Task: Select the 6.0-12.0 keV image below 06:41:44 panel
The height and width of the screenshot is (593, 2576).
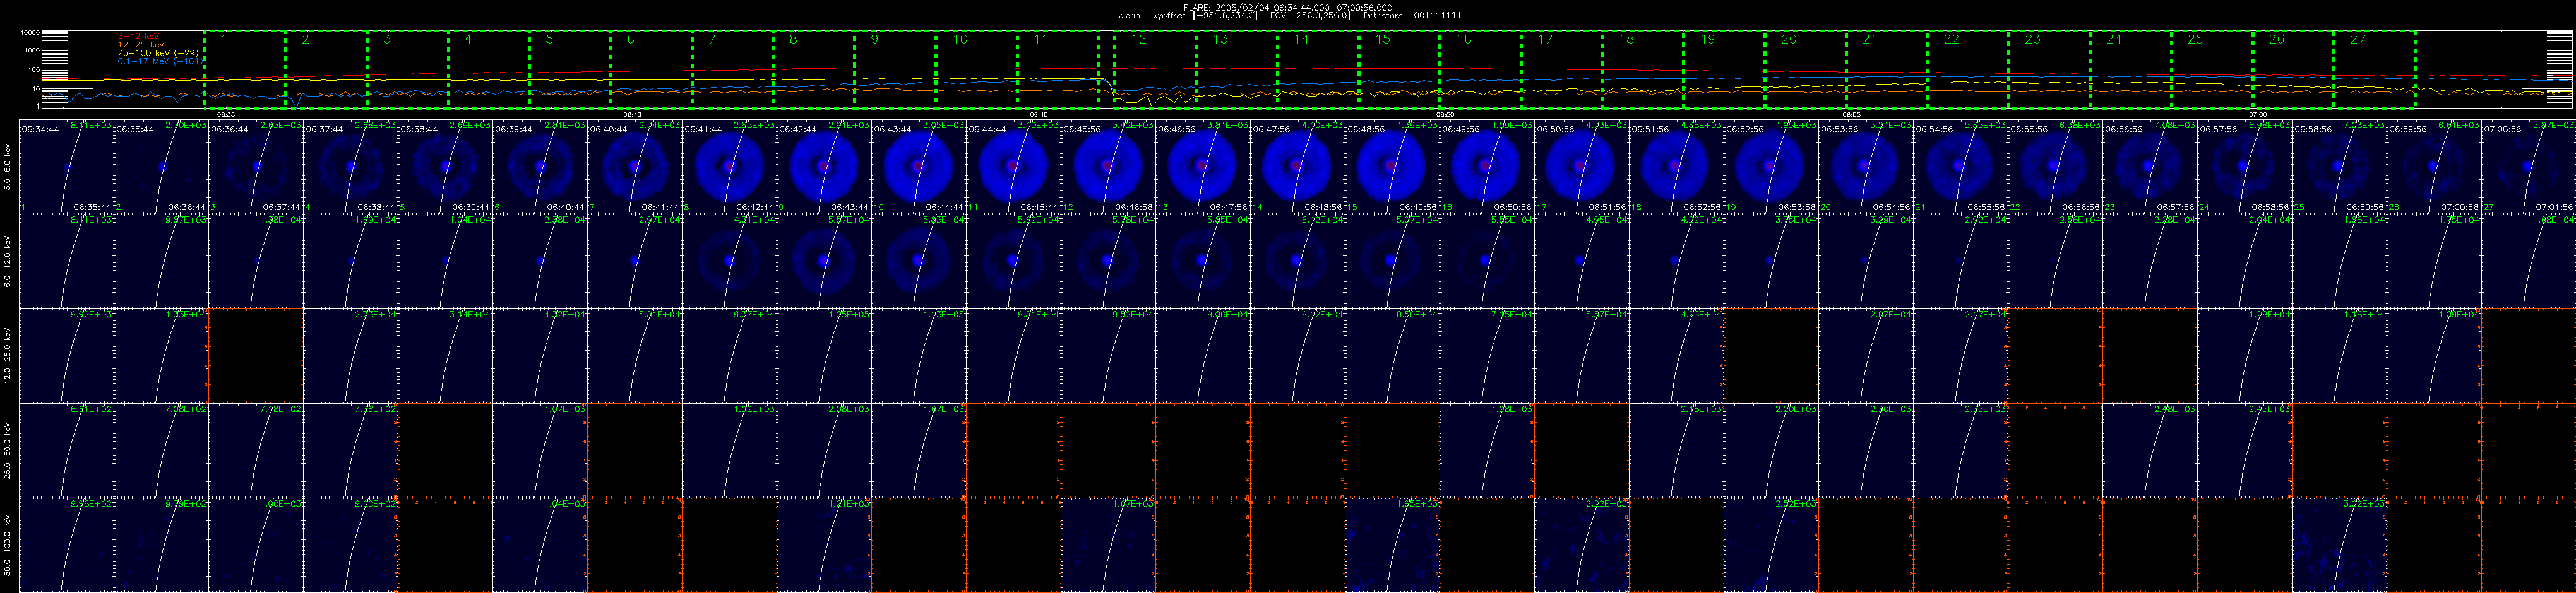Action: 729,261
